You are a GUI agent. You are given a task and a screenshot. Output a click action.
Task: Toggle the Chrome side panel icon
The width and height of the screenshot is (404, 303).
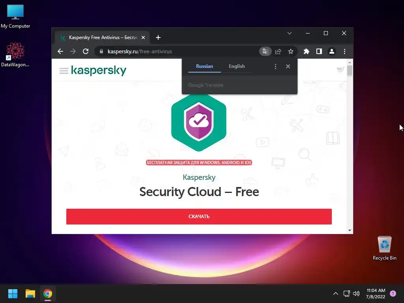tap(319, 51)
